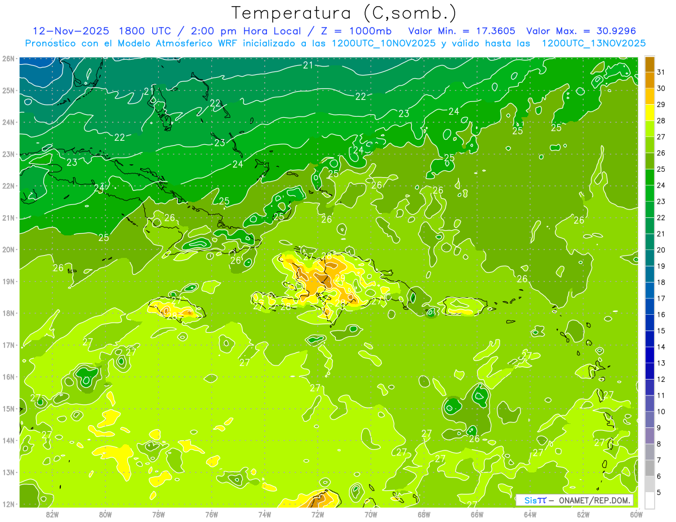Screen dimensions: 676x522
Task: Click the 62W longitude axis label
Action: coord(584,514)
